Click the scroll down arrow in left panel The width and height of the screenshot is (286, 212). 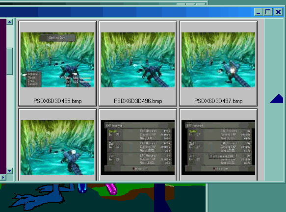pyautogui.click(x=9, y=171)
